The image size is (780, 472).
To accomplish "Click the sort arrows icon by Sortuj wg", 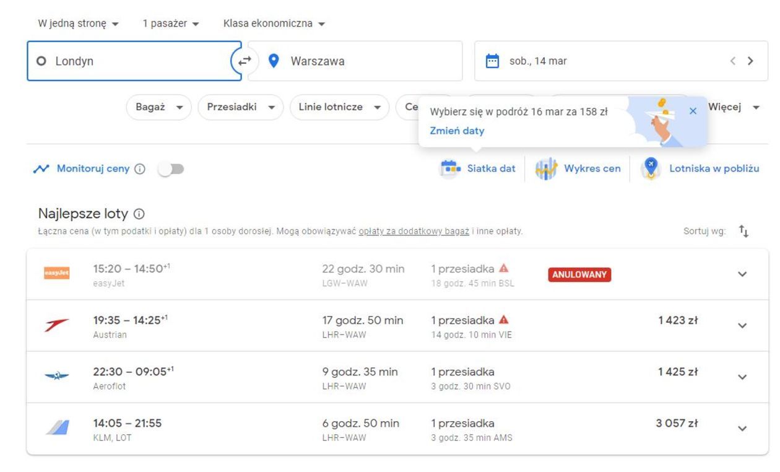I will tap(743, 232).
